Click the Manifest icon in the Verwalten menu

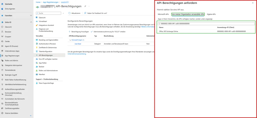pos(37,74)
